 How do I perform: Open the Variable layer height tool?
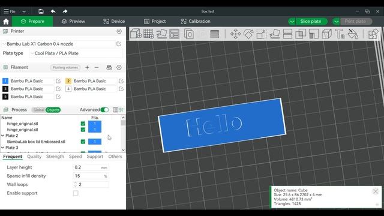coord(215,34)
